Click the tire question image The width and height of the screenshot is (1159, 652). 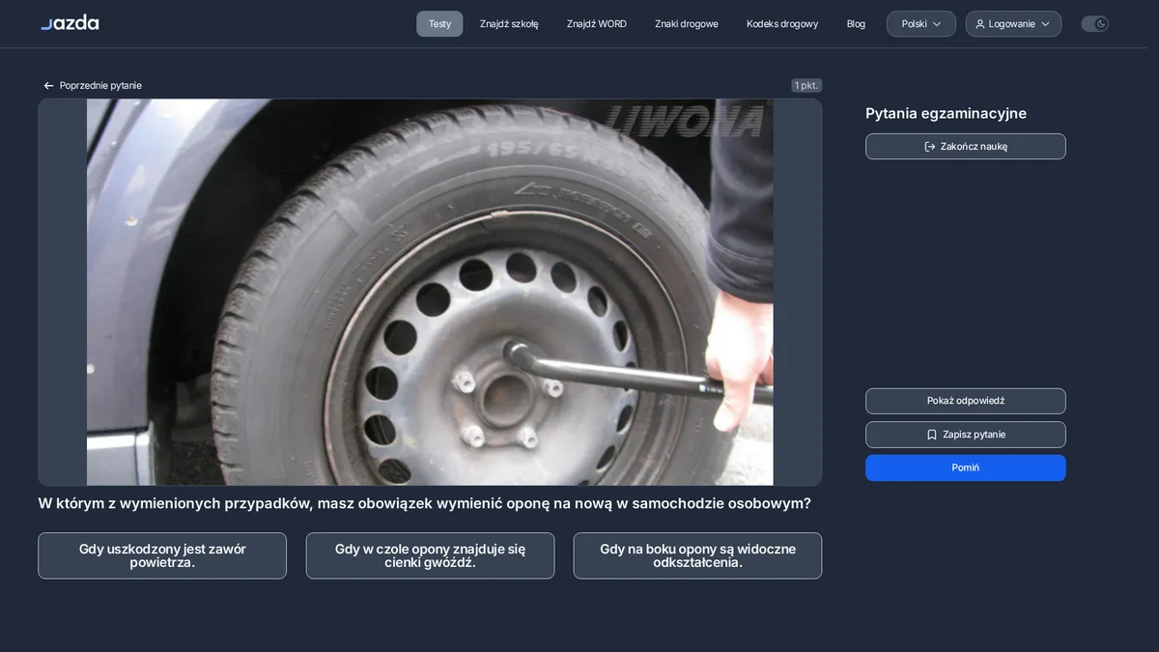pyautogui.click(x=430, y=292)
